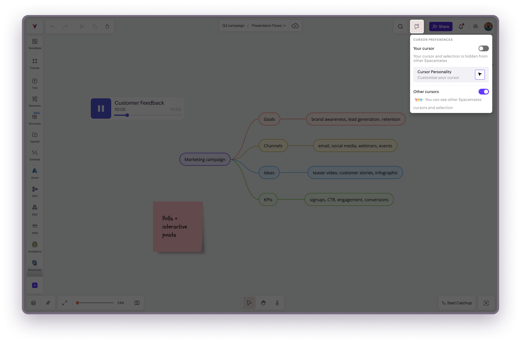Open the Embeds option
Image resolution: width=521 pixels, height=343 pixels.
point(35,155)
